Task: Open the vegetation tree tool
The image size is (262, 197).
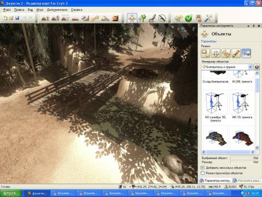Action: [x=143, y=18]
